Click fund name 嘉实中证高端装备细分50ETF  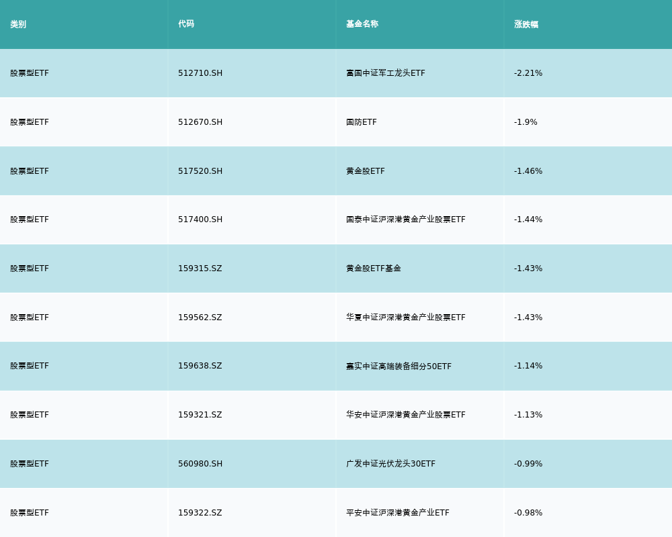398,366
